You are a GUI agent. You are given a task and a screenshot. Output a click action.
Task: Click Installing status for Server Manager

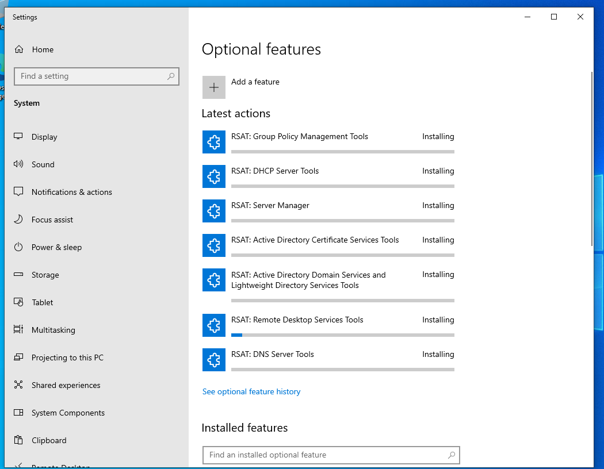pos(438,205)
